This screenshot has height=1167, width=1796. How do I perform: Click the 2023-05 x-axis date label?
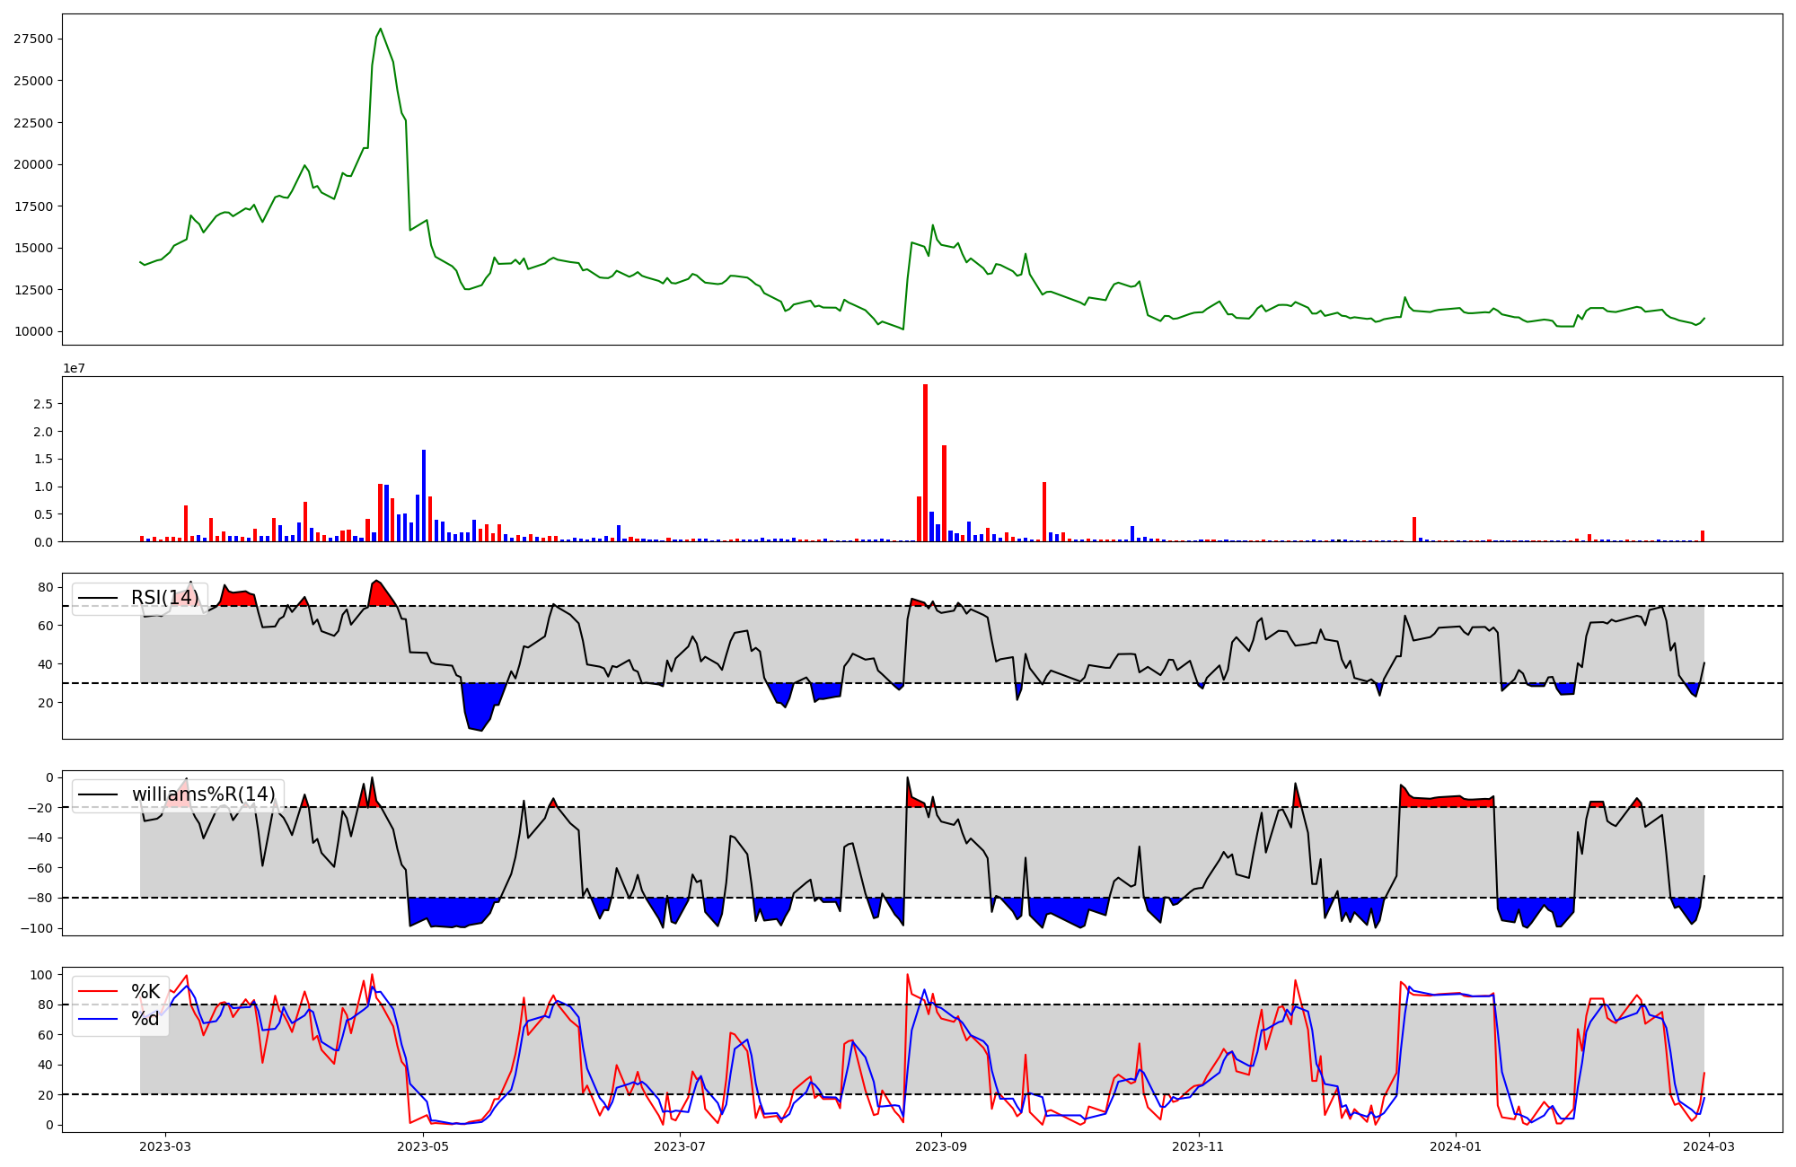(422, 1146)
